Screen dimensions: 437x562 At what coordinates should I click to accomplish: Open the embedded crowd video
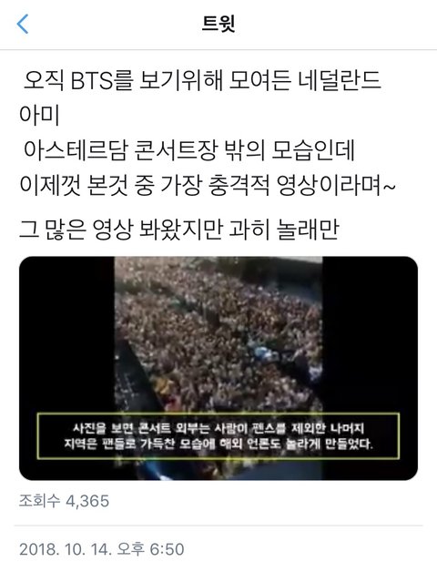coord(218,368)
